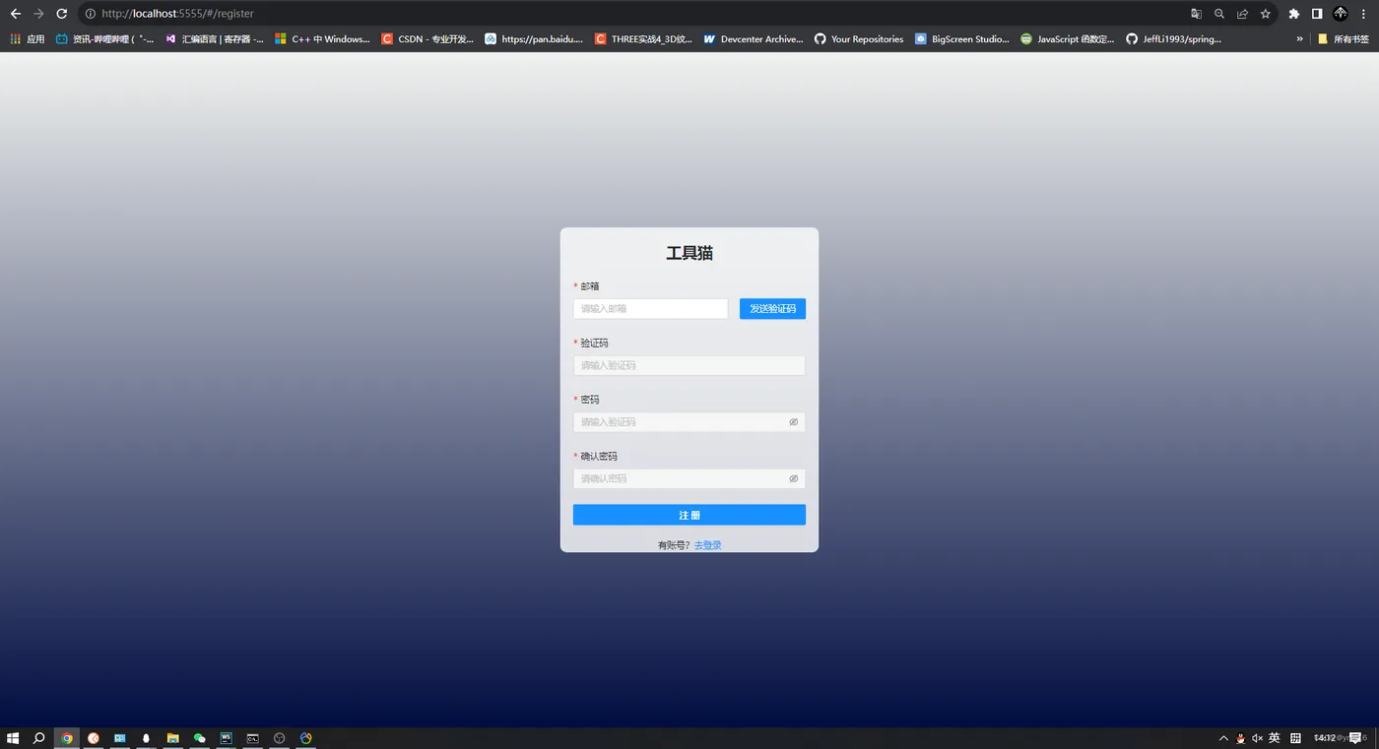This screenshot has width=1379, height=749.
Task: Click the taskbar clock
Action: coord(1326,738)
